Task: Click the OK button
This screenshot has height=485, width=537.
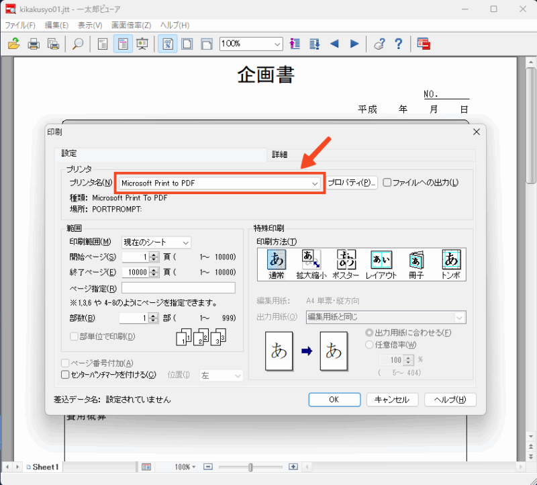Action: point(334,399)
